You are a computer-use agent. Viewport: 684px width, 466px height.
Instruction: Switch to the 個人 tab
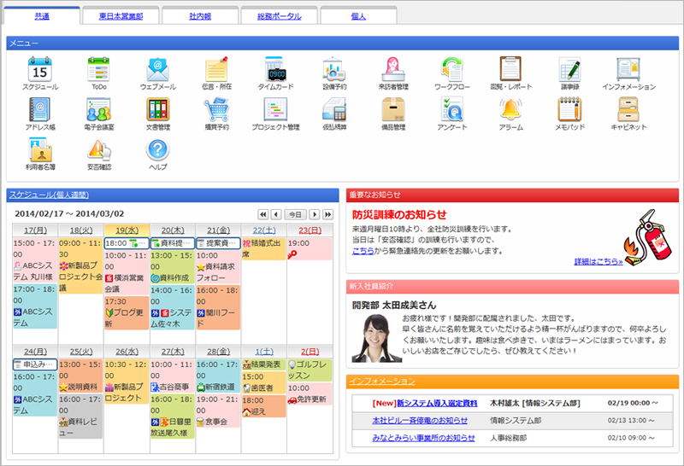click(358, 16)
